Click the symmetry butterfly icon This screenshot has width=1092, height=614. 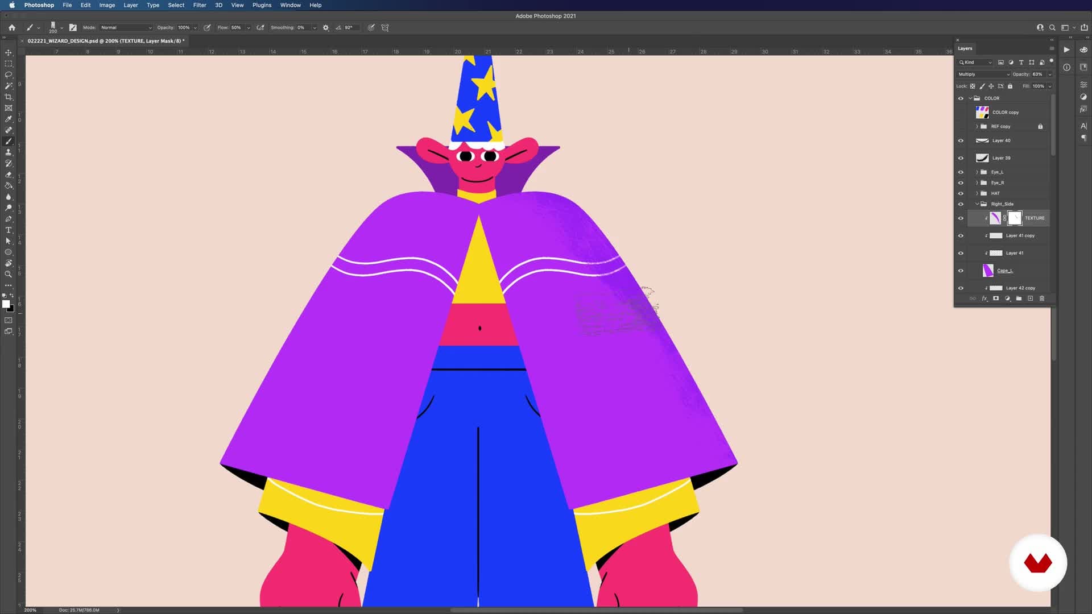(x=385, y=27)
